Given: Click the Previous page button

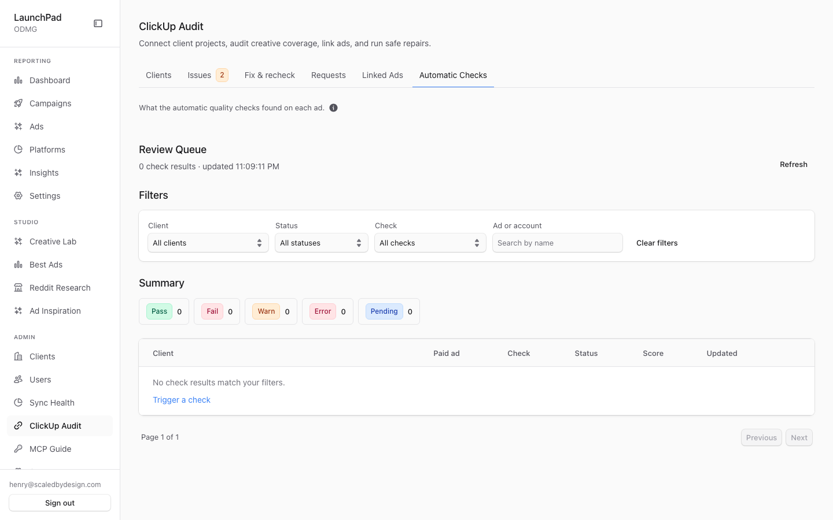Looking at the screenshot, I should (x=761, y=437).
